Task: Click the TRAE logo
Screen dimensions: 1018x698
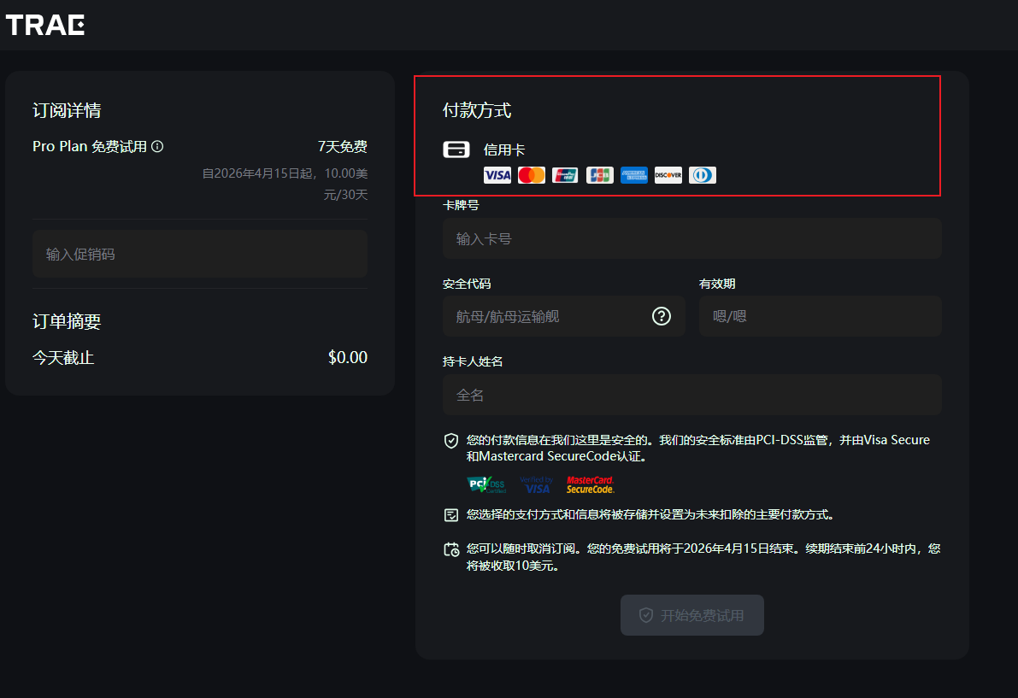Action: (45, 25)
